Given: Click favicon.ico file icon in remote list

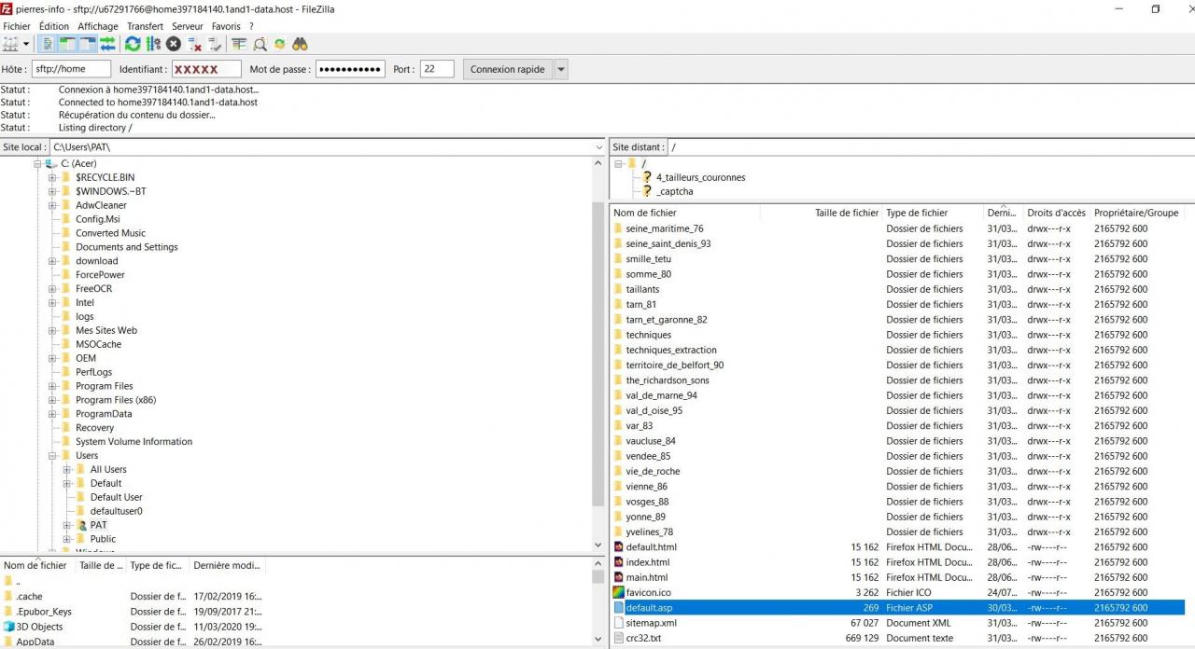Looking at the screenshot, I should pyautogui.click(x=618, y=592).
